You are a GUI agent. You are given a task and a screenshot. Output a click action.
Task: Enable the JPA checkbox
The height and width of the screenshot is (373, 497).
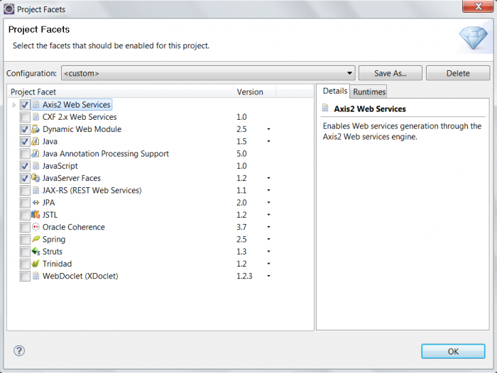(x=25, y=203)
